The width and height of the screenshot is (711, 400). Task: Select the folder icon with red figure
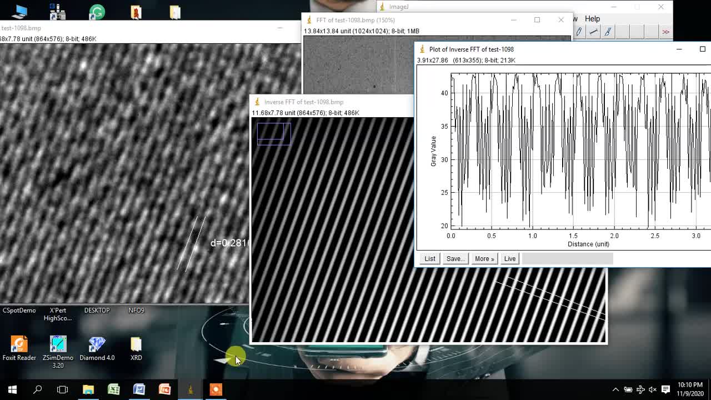tap(136, 12)
